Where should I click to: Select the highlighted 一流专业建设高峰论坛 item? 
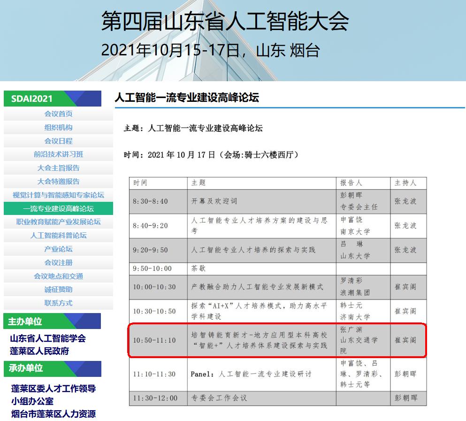point(58,209)
